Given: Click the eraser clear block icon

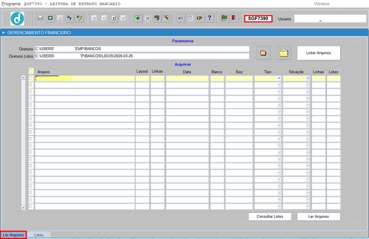Looking at the screenshot, I should [167, 18].
